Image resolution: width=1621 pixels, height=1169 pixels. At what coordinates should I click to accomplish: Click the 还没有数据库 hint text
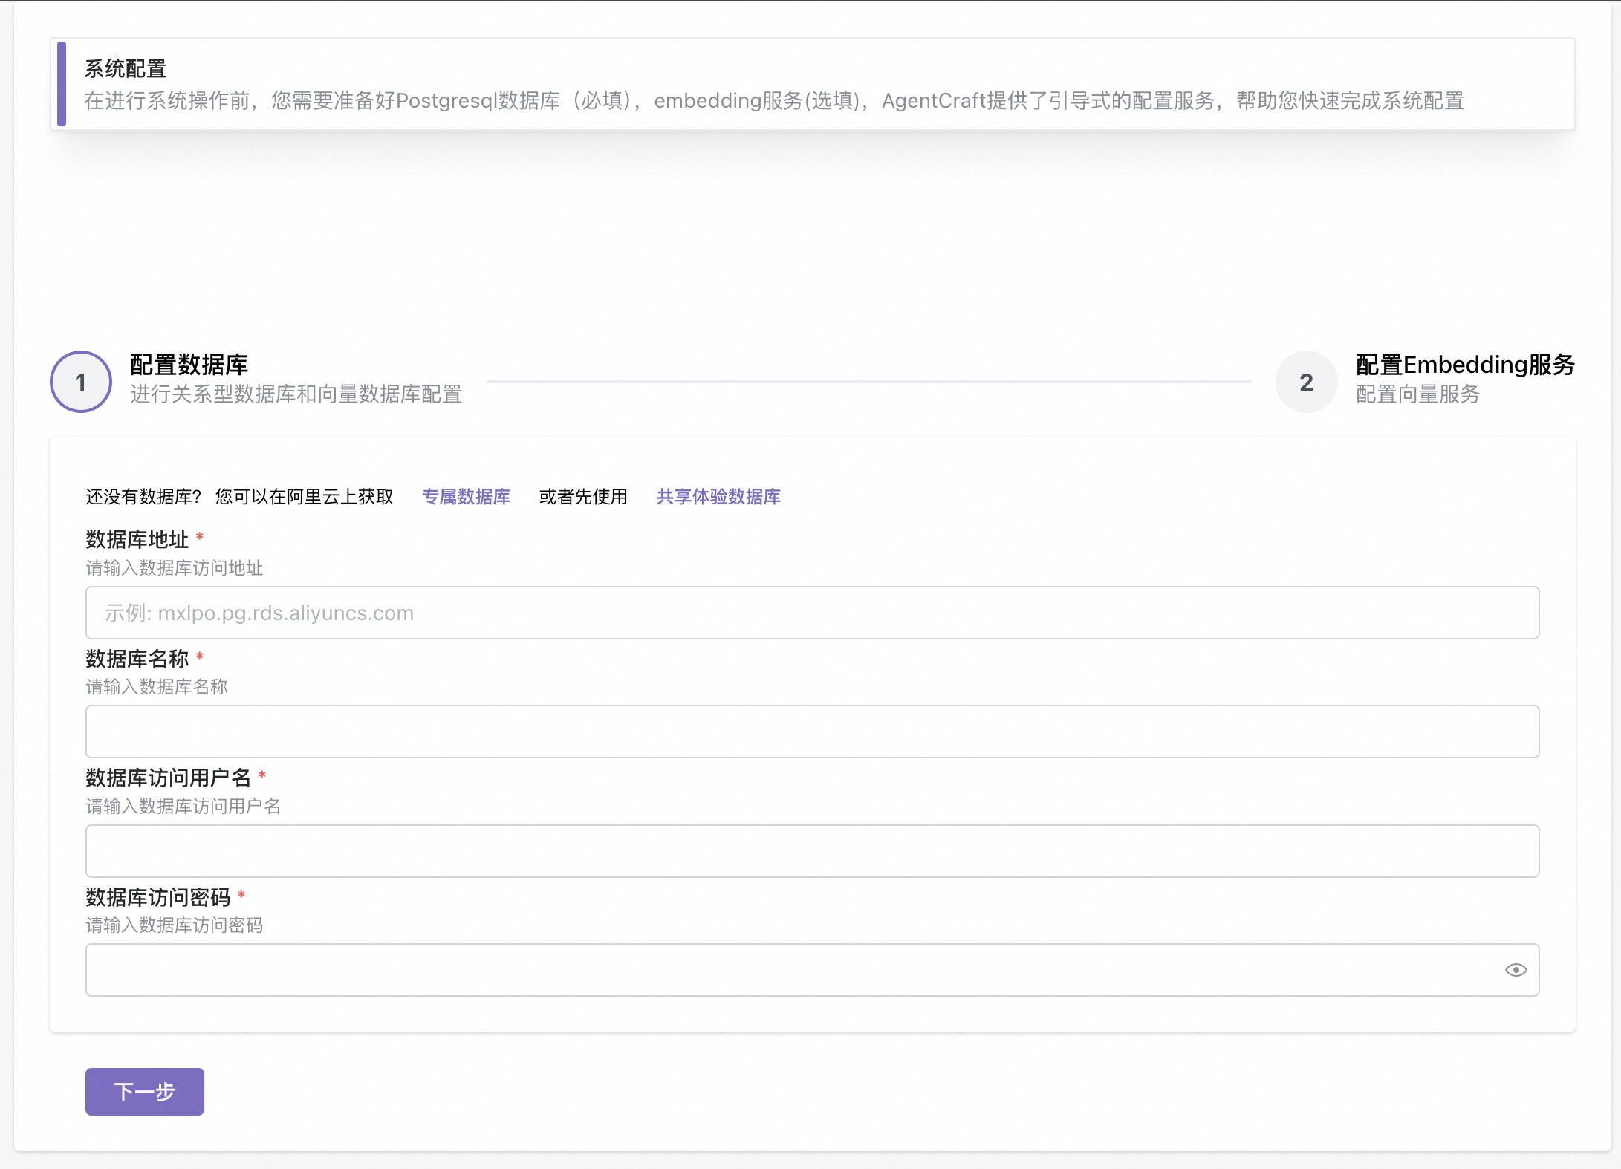143,497
